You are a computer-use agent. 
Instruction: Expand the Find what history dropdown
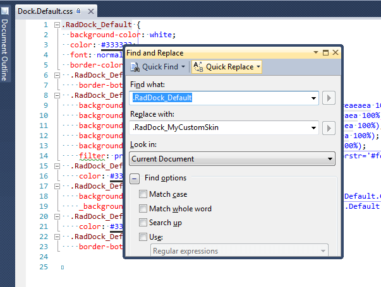click(x=314, y=98)
